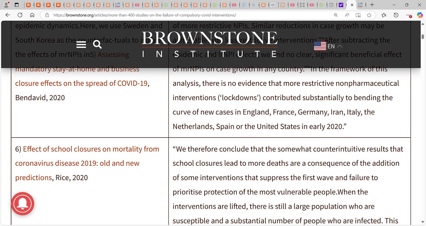Add this page to favorites
Screen dimensions: 426x226
(369, 15)
